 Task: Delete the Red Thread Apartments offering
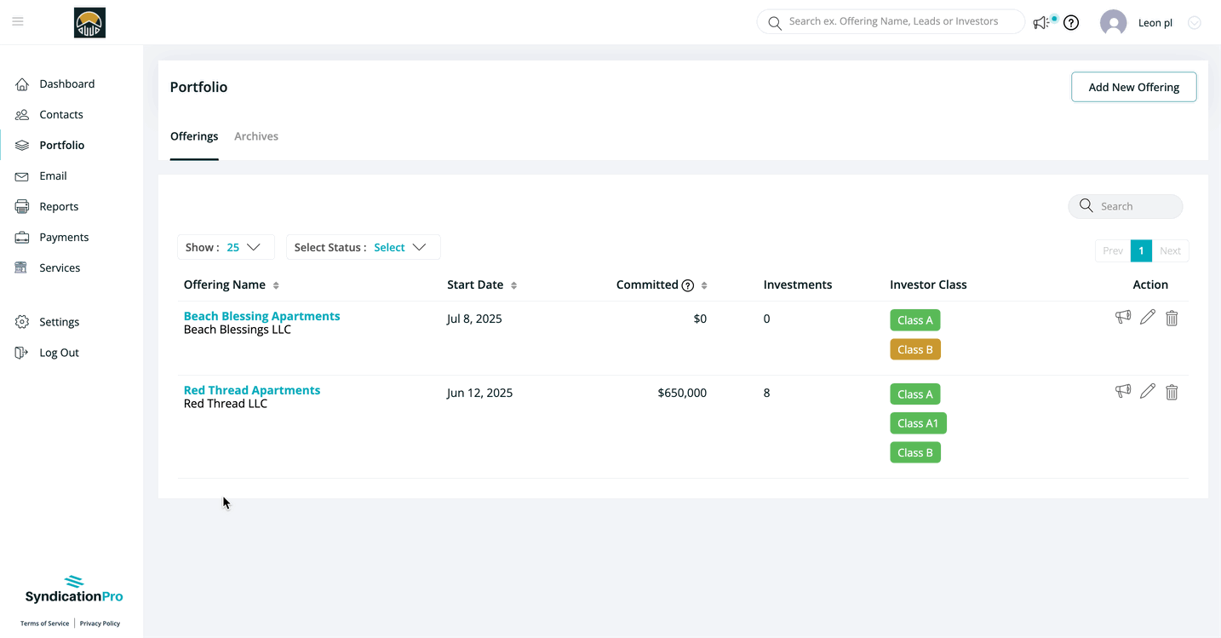1172,392
